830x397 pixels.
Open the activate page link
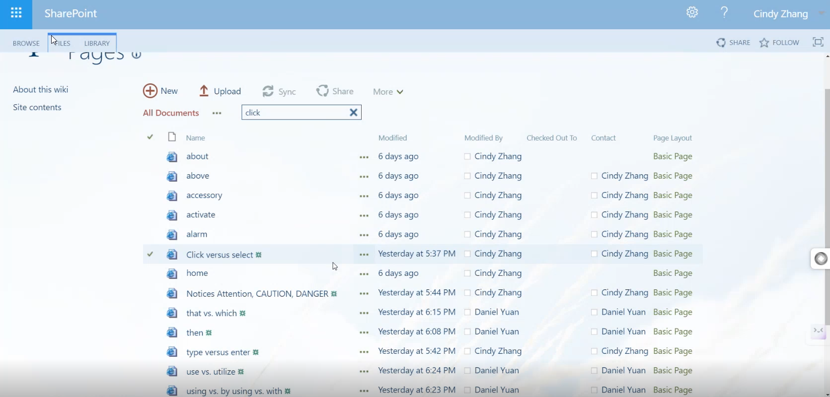tap(201, 215)
